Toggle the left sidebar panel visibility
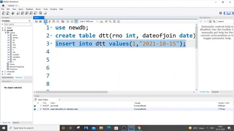The image size is (234, 131). coord(225,13)
